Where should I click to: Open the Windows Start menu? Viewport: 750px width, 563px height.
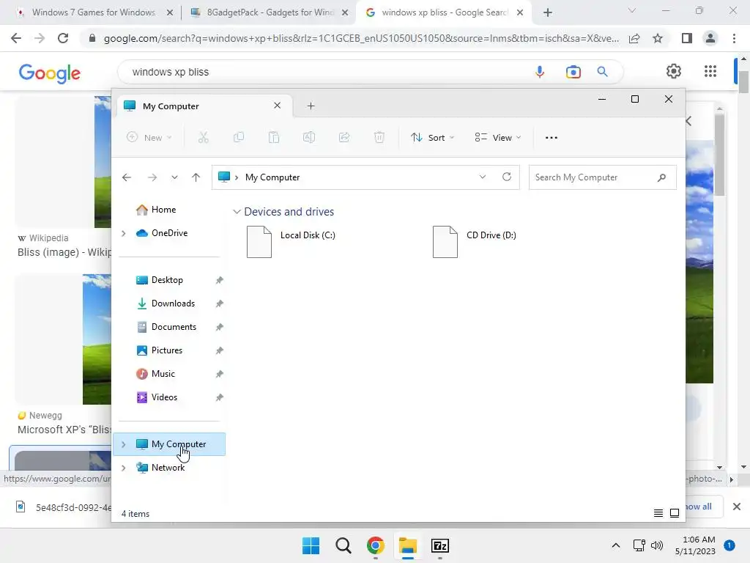click(x=311, y=545)
